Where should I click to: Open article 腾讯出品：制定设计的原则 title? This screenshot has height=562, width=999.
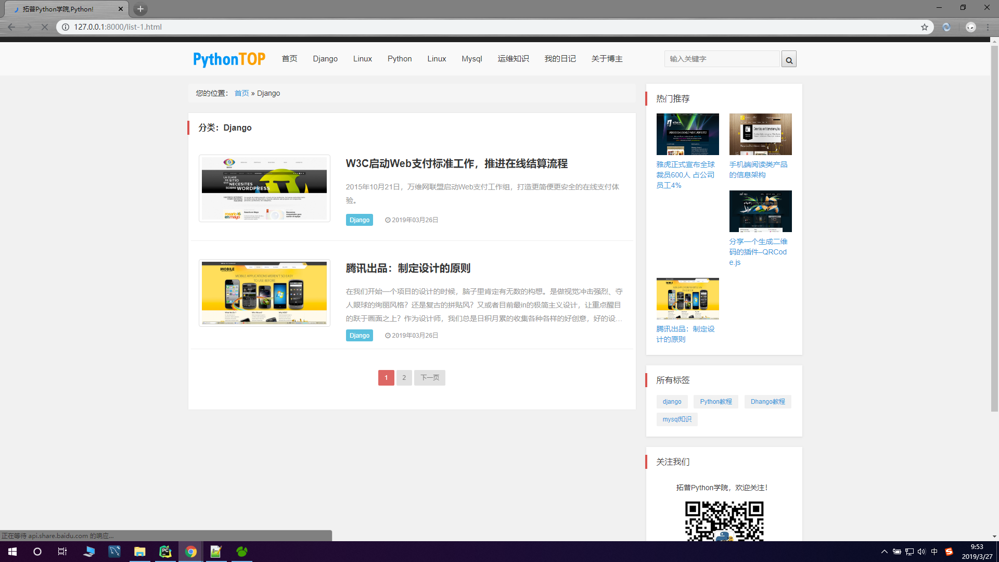pyautogui.click(x=408, y=268)
